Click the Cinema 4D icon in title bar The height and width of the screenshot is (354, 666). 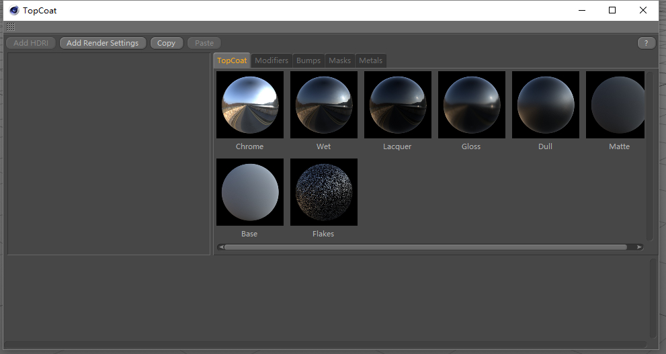click(13, 10)
